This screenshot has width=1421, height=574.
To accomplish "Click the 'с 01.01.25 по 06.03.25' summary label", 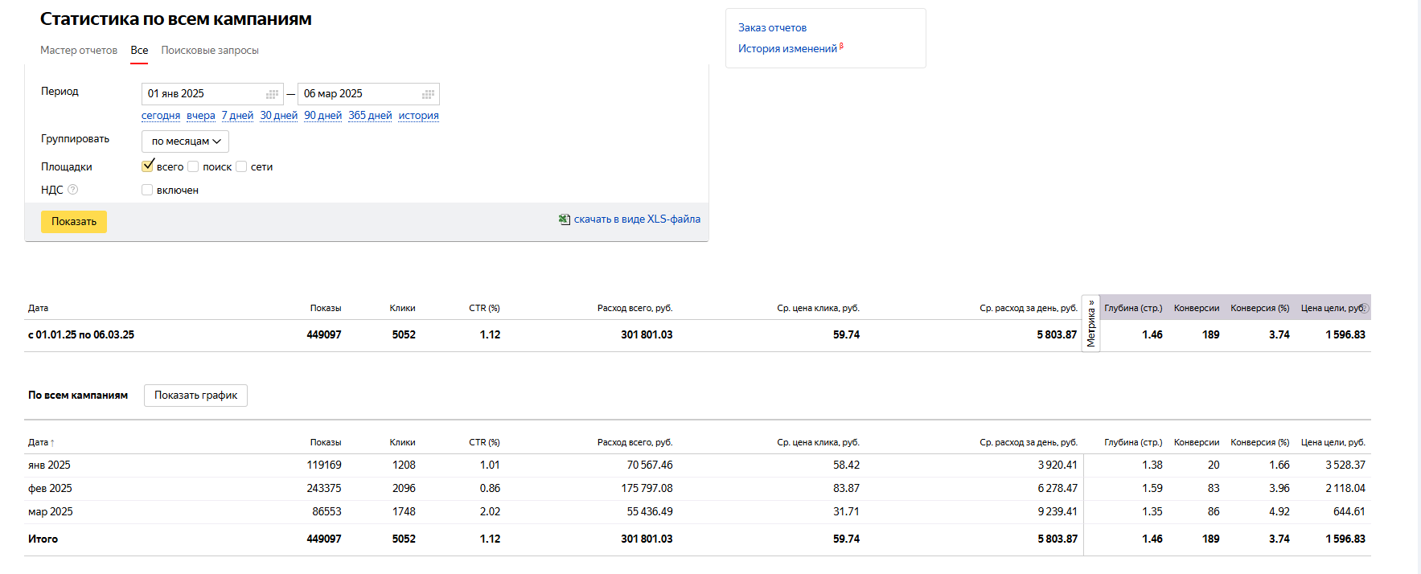I will [x=81, y=335].
